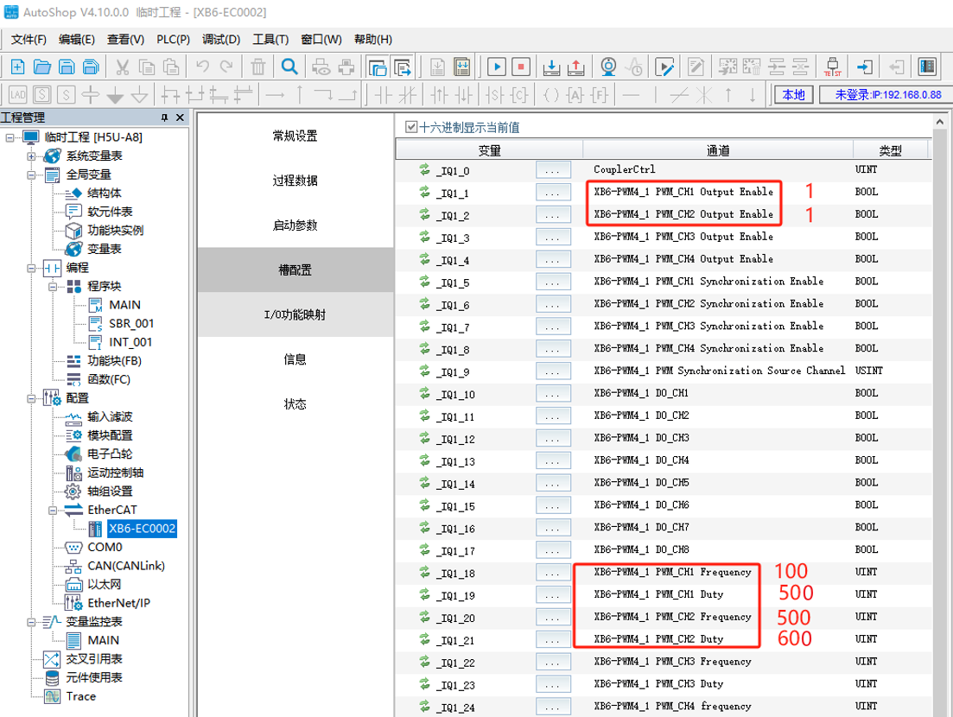Click the online edit play-pencil icon
The width and height of the screenshot is (953, 717).
coord(664,67)
